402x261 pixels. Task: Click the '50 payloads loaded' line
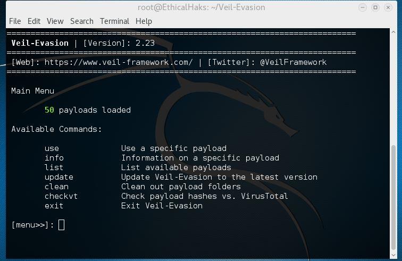click(87, 110)
